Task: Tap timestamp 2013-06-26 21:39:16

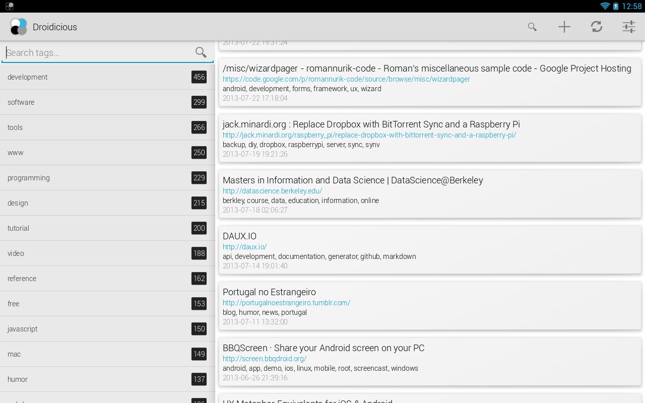Action: [255, 378]
